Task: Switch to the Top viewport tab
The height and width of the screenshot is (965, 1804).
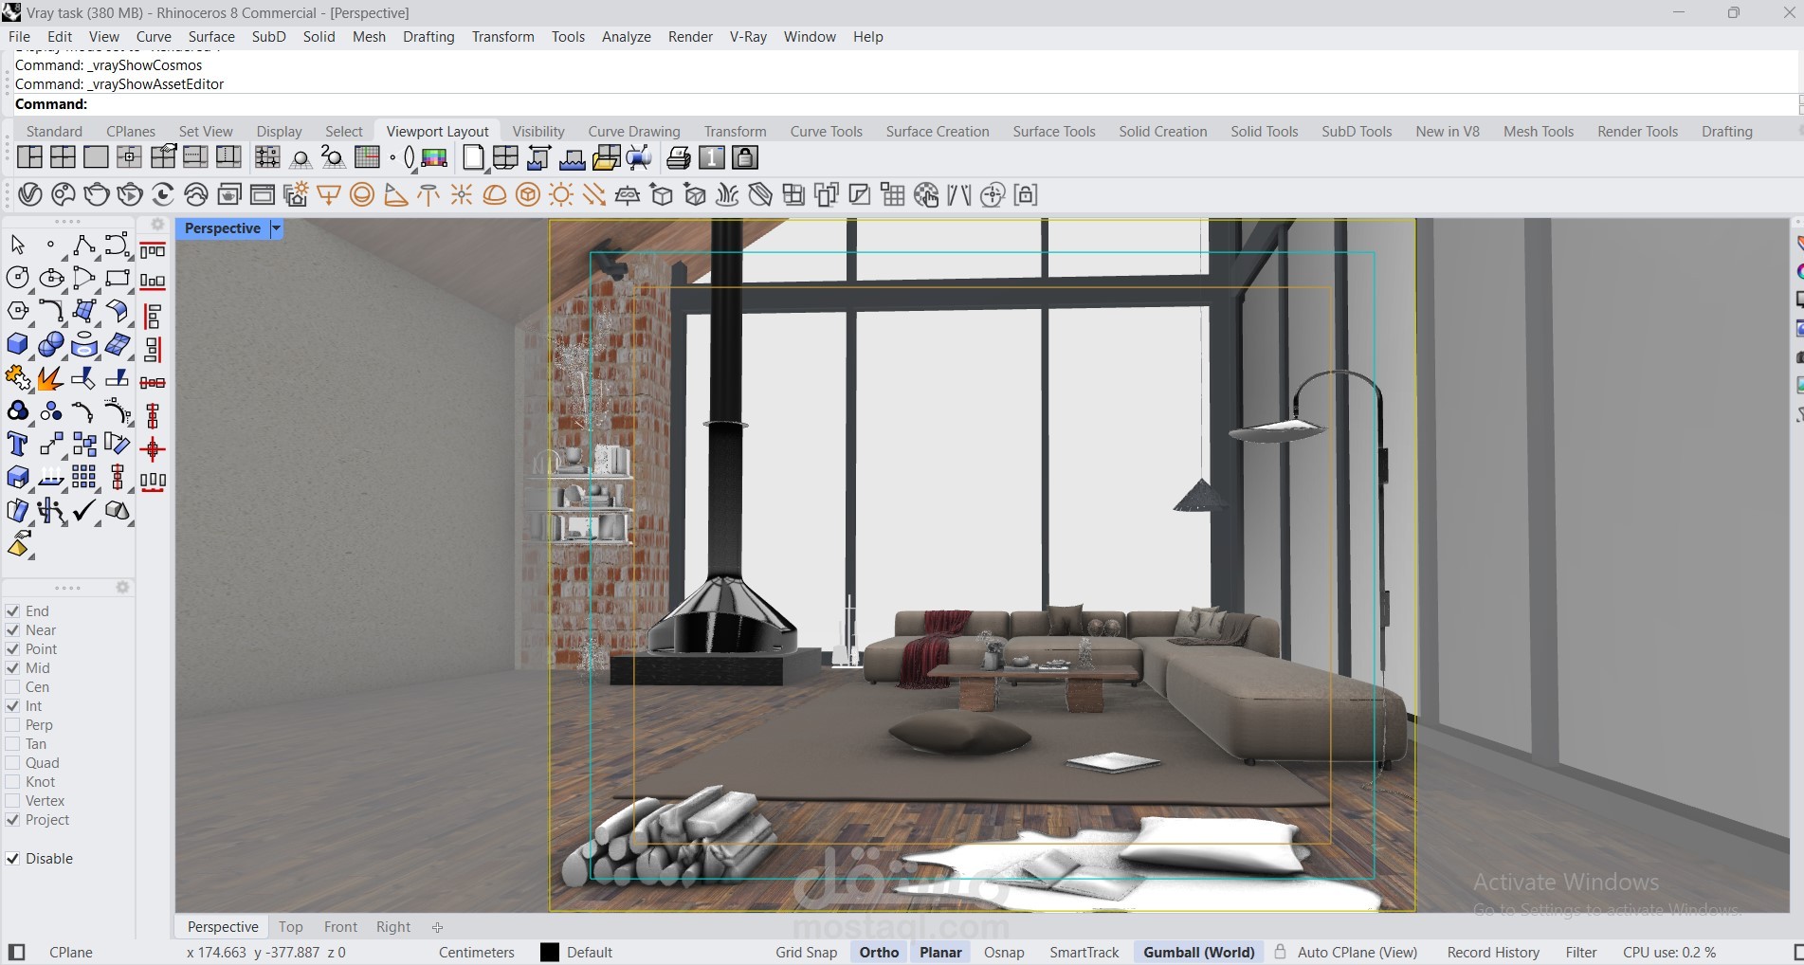Action: (x=291, y=927)
